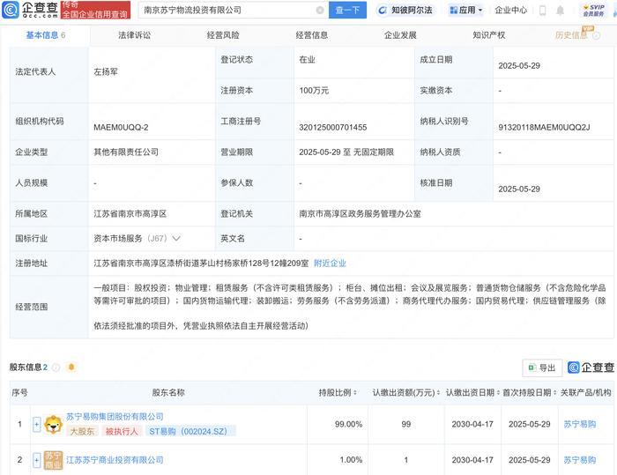This screenshot has height=475, width=617.
Task: Click the 股东信息 info icon
Action: pyautogui.click(x=56, y=367)
